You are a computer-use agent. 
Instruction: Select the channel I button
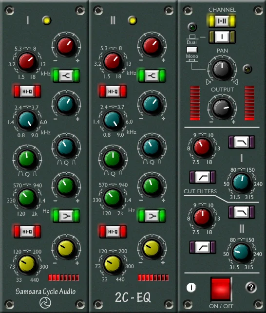tap(222, 37)
